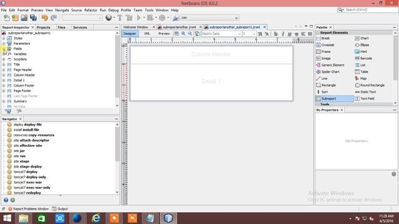Open the Tools menu
This screenshot has height=224, width=399.
[x=149, y=10]
